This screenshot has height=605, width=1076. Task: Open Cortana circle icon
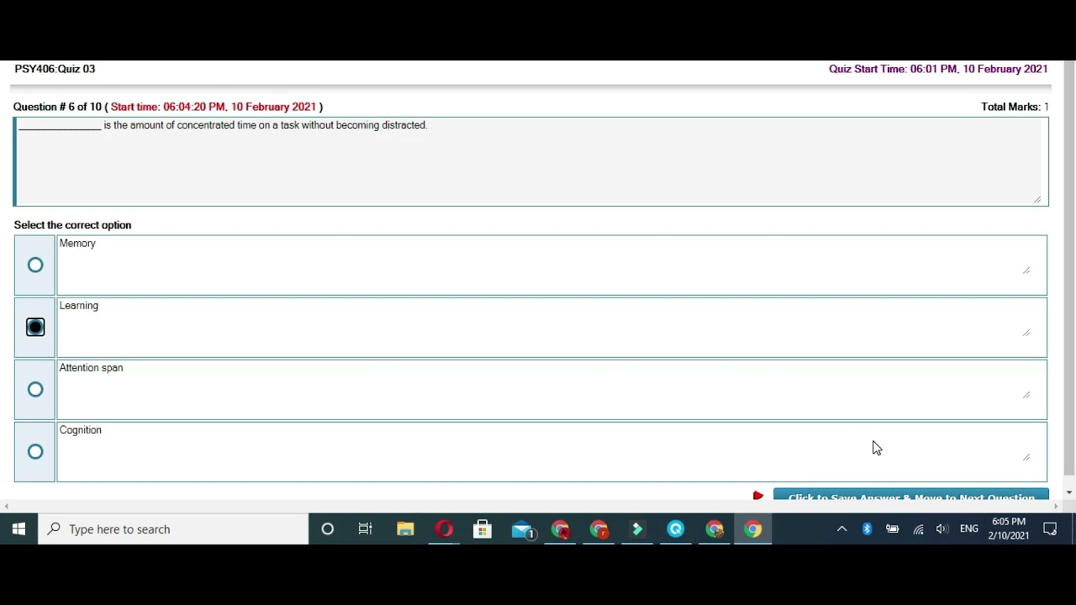click(328, 529)
